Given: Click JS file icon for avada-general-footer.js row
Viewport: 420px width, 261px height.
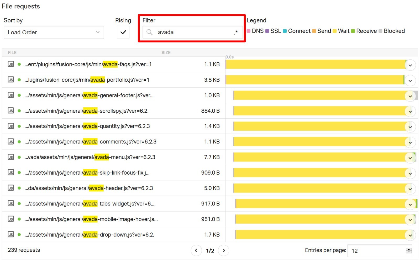Looking at the screenshot, I should [11, 95].
